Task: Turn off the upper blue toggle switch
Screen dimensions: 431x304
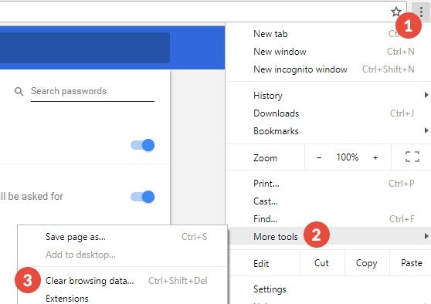Action: pyautogui.click(x=142, y=145)
